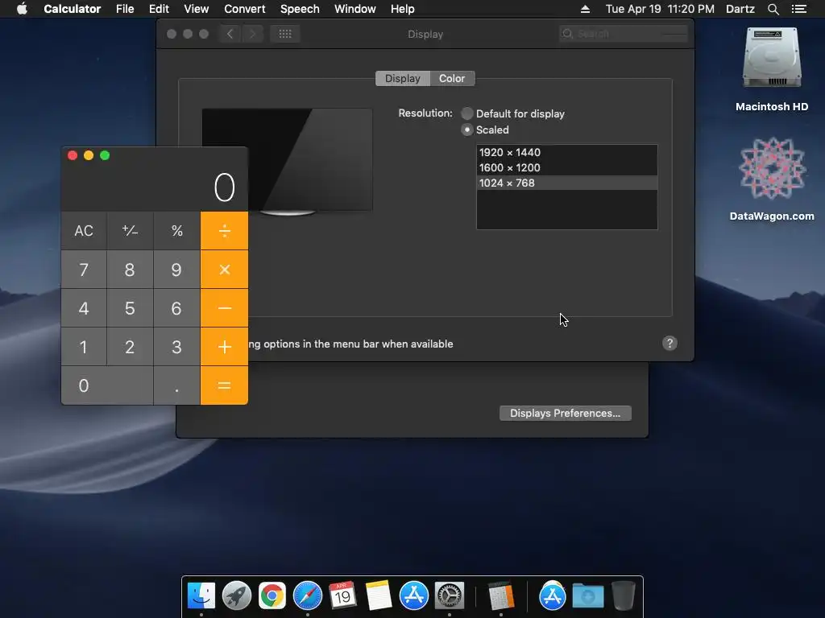Select the 1024 × 768 resolution
The width and height of the screenshot is (825, 618).
[566, 183]
